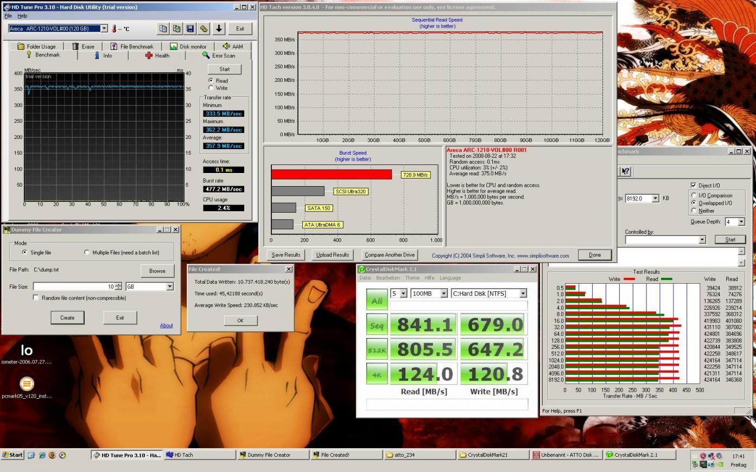Open the Folder Usage tab
Screen dimensions: 756x472
click(36, 47)
